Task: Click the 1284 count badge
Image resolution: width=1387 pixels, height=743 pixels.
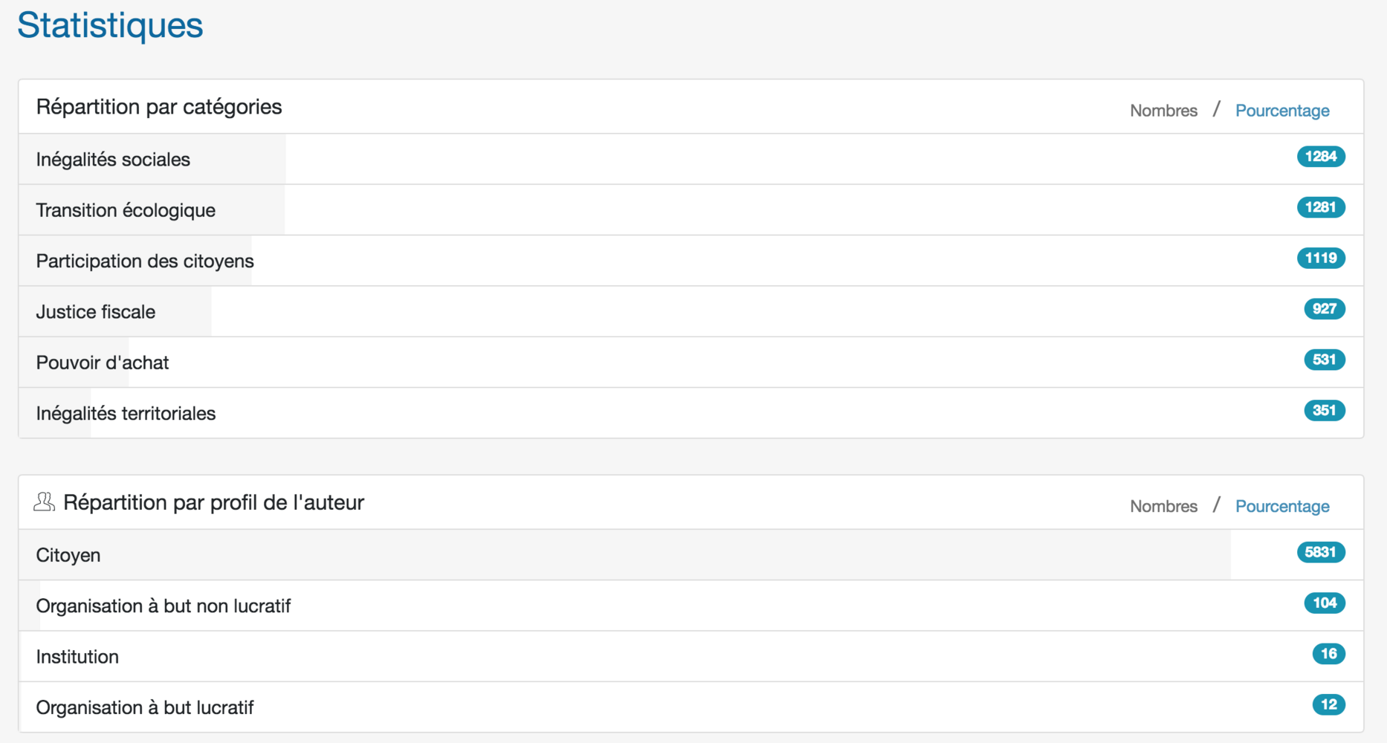Action: (x=1321, y=157)
